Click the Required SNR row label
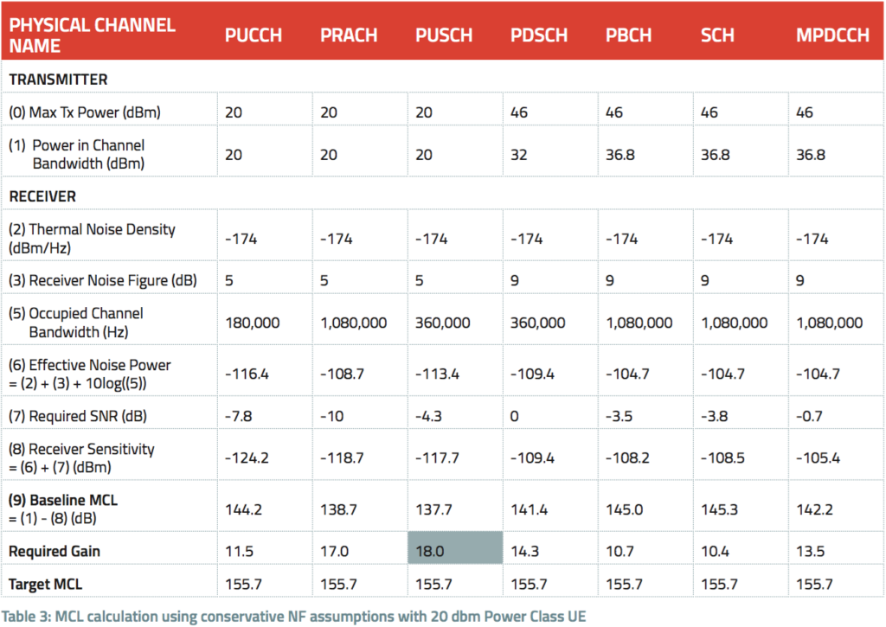886x627 pixels. coord(79,416)
